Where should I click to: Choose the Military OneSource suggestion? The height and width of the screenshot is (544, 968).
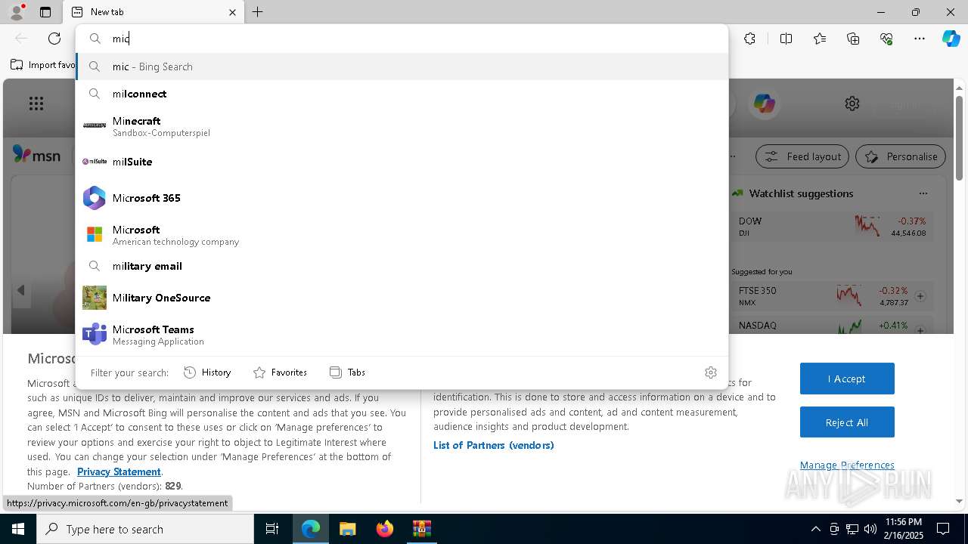[402, 298]
